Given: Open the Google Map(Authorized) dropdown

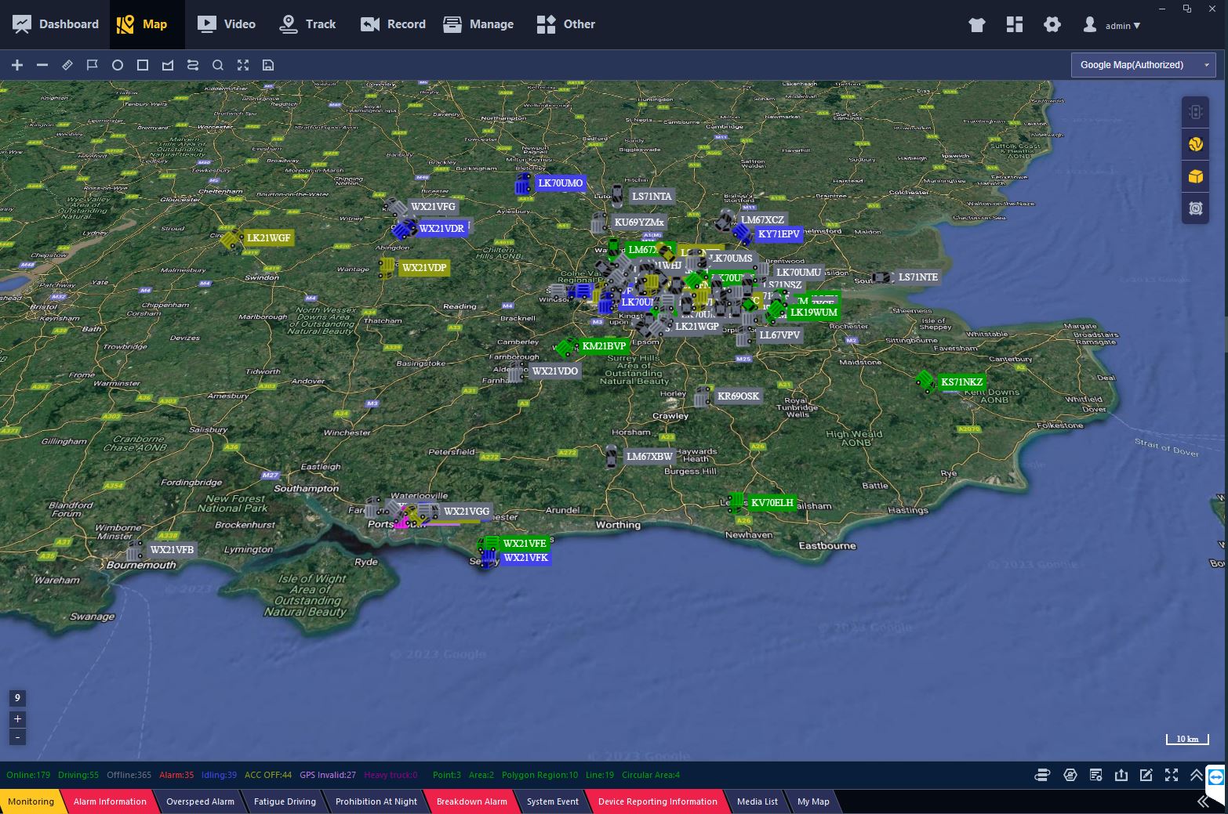Looking at the screenshot, I should click(x=1143, y=65).
